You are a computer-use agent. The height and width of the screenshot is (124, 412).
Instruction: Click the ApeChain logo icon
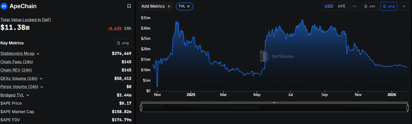4,6
